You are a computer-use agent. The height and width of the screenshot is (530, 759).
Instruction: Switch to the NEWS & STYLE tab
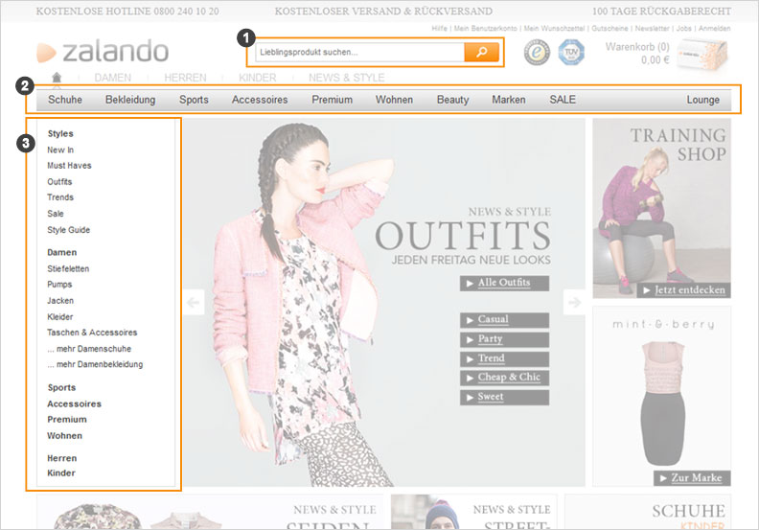[346, 78]
